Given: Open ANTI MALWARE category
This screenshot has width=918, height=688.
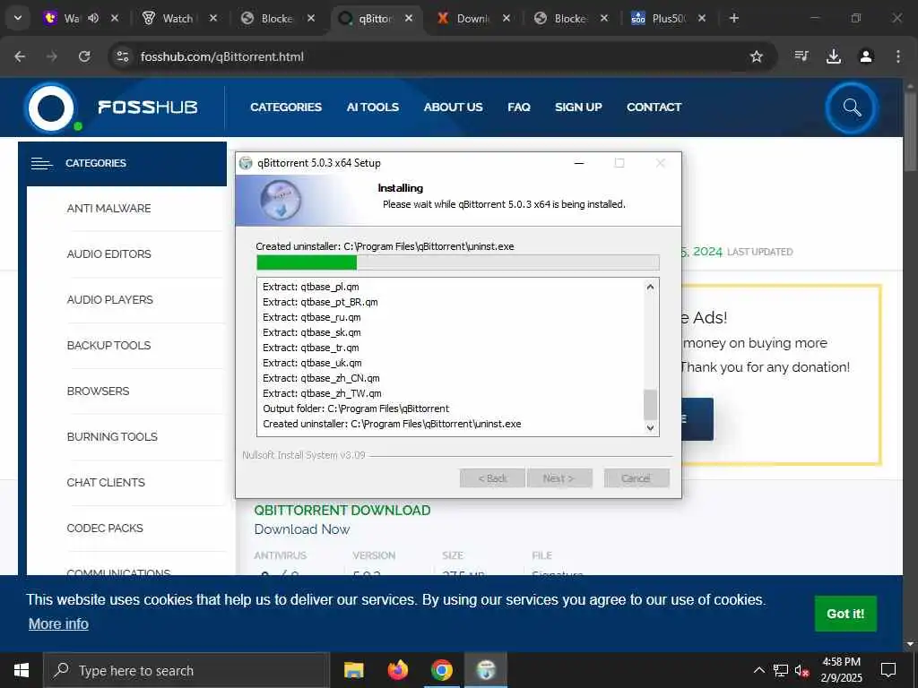Looking at the screenshot, I should pos(108,208).
